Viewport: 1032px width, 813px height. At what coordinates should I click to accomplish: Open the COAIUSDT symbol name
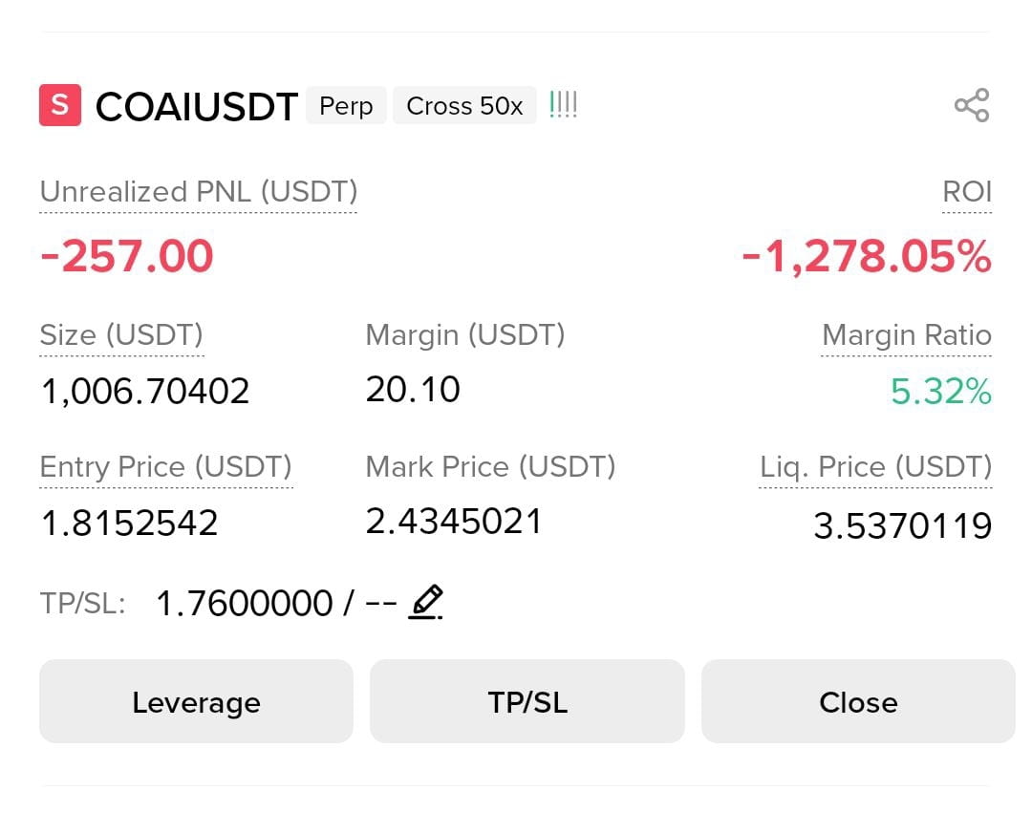click(x=196, y=107)
